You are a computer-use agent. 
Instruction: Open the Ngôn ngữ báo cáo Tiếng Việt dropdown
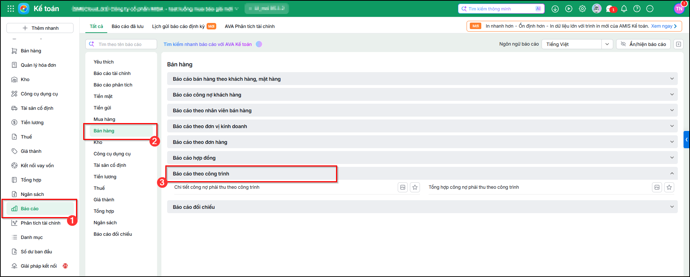coord(577,44)
